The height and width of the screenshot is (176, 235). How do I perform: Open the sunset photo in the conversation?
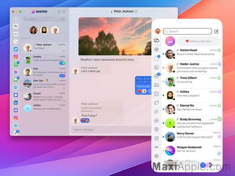pyautogui.click(x=115, y=36)
